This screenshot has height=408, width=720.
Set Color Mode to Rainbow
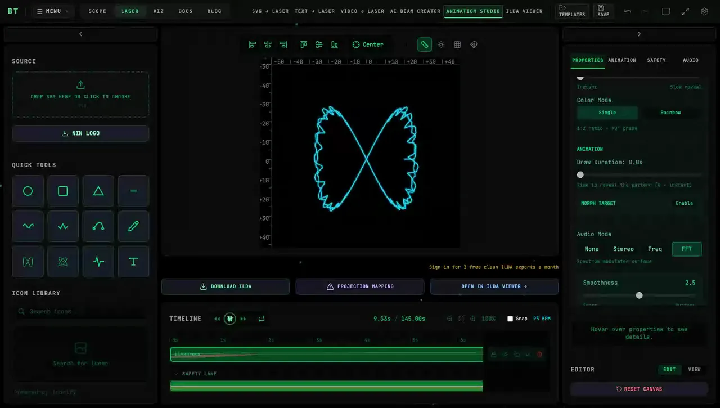[670, 113]
